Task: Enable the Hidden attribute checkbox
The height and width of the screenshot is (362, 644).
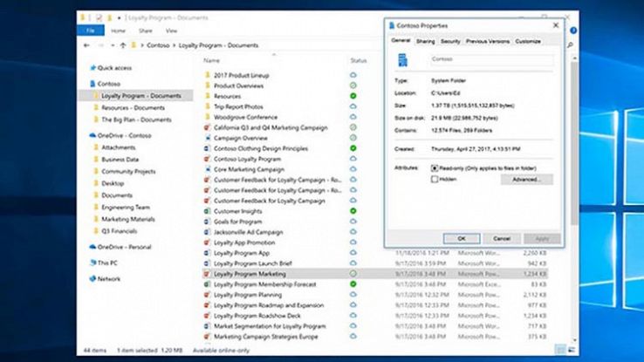Action: [435, 180]
